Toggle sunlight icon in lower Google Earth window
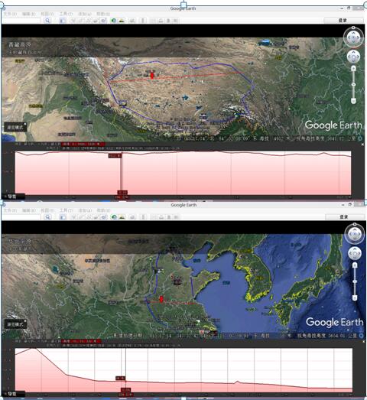Viewport: 367px width, 400px height. (x=122, y=217)
